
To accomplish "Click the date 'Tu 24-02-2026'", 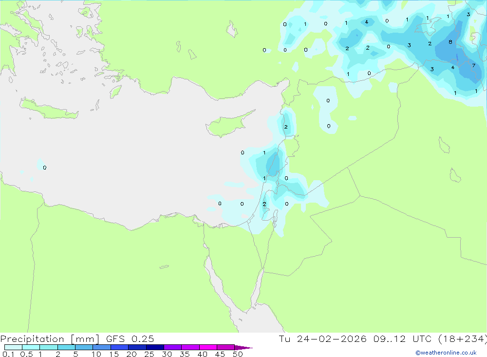I will click(x=322, y=338).
